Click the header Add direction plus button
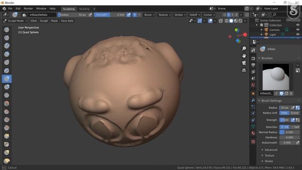The width and height of the screenshot is (302, 170). click(134, 15)
